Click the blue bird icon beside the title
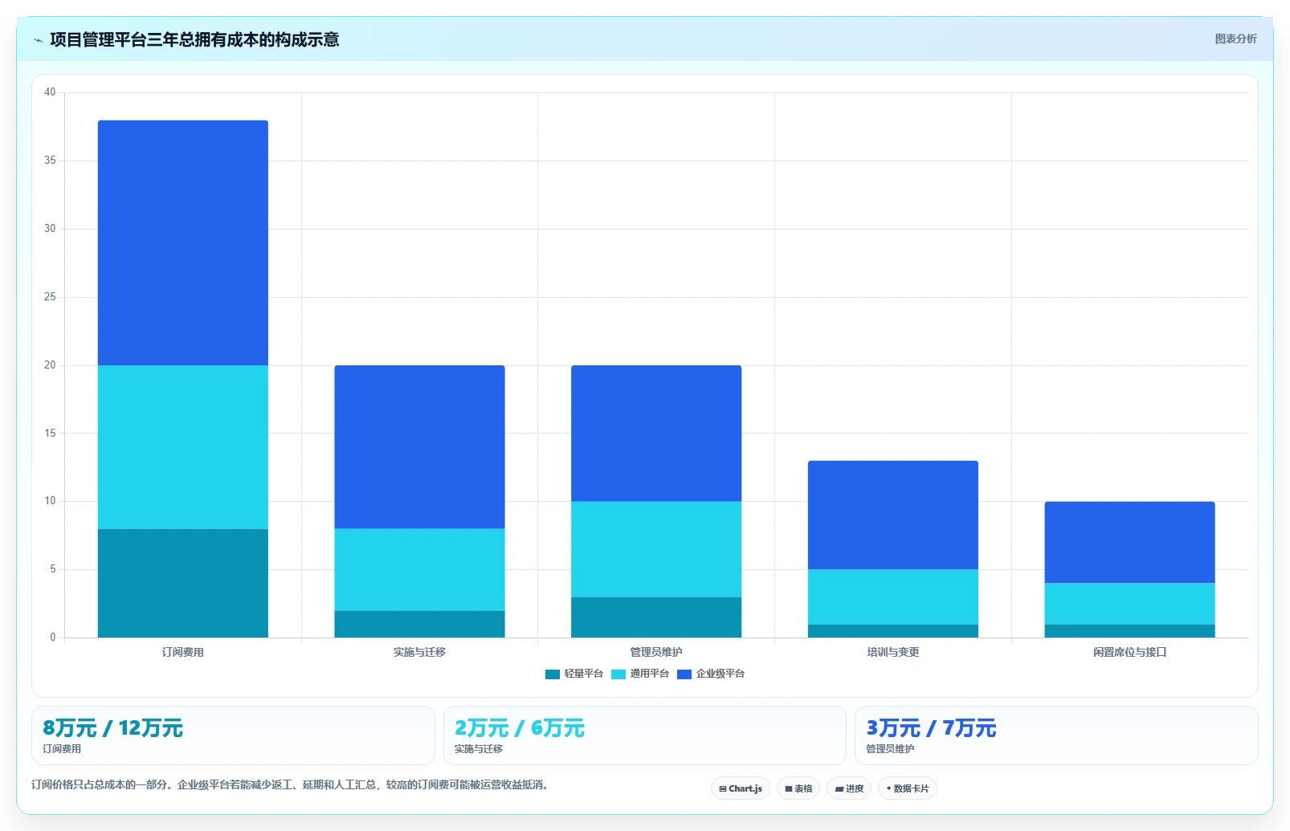 tap(38, 40)
